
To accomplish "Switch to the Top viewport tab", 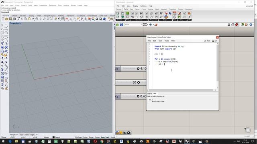I will pos(21,134).
